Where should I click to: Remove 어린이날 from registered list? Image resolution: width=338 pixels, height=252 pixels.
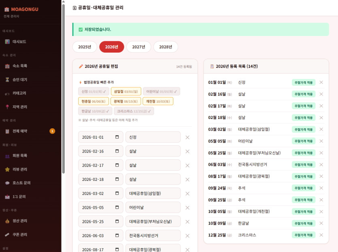321,141
